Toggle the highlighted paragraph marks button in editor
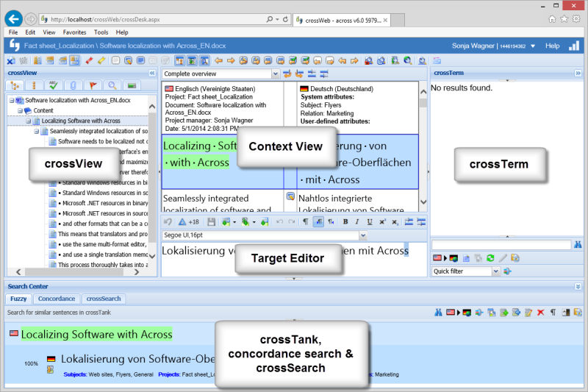 point(318,221)
